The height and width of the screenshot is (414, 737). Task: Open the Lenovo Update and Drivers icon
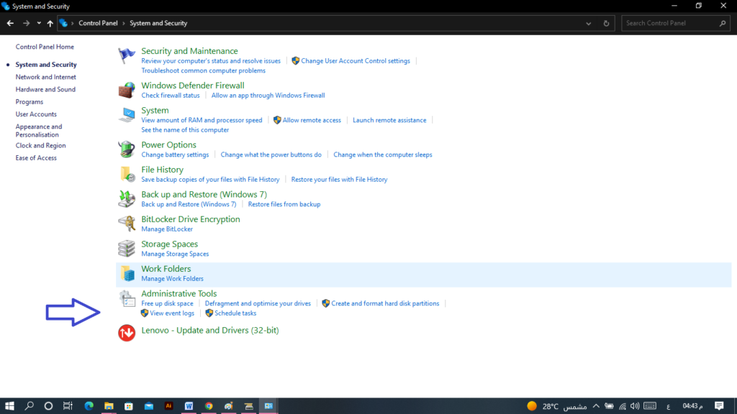(x=126, y=333)
